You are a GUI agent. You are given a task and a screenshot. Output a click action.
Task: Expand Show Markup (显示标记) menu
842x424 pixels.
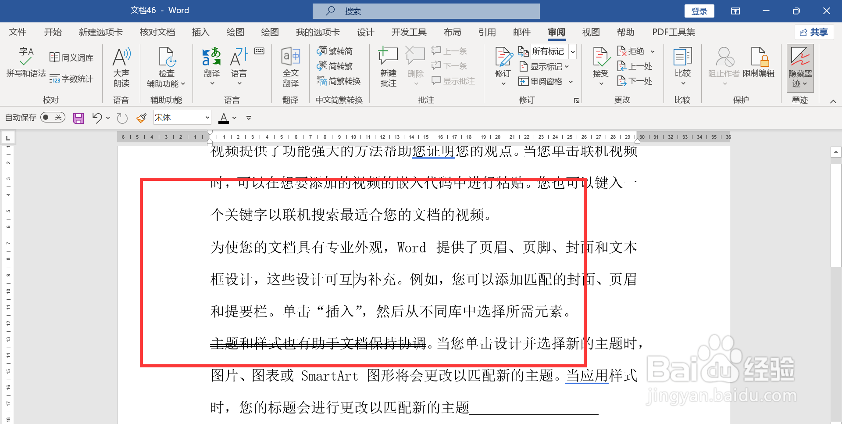pos(544,66)
